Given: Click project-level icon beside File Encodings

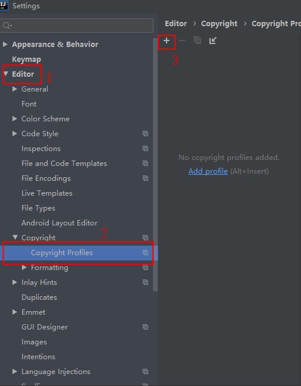Looking at the screenshot, I should click(146, 178).
